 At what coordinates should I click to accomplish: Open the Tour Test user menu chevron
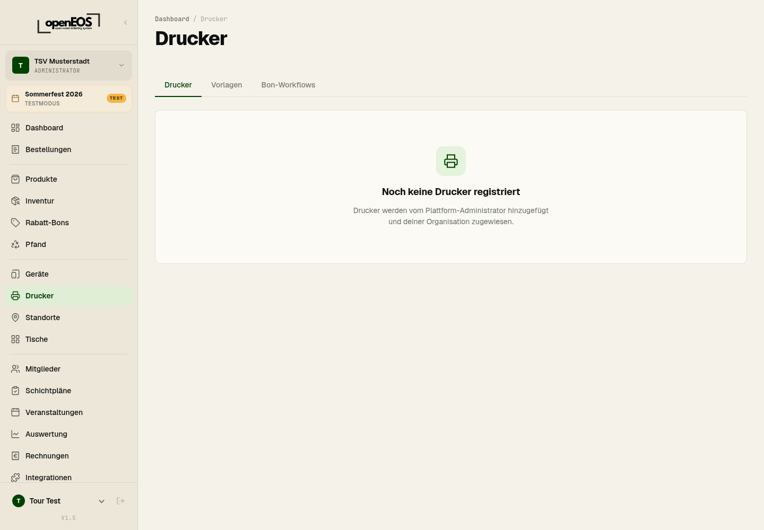101,501
